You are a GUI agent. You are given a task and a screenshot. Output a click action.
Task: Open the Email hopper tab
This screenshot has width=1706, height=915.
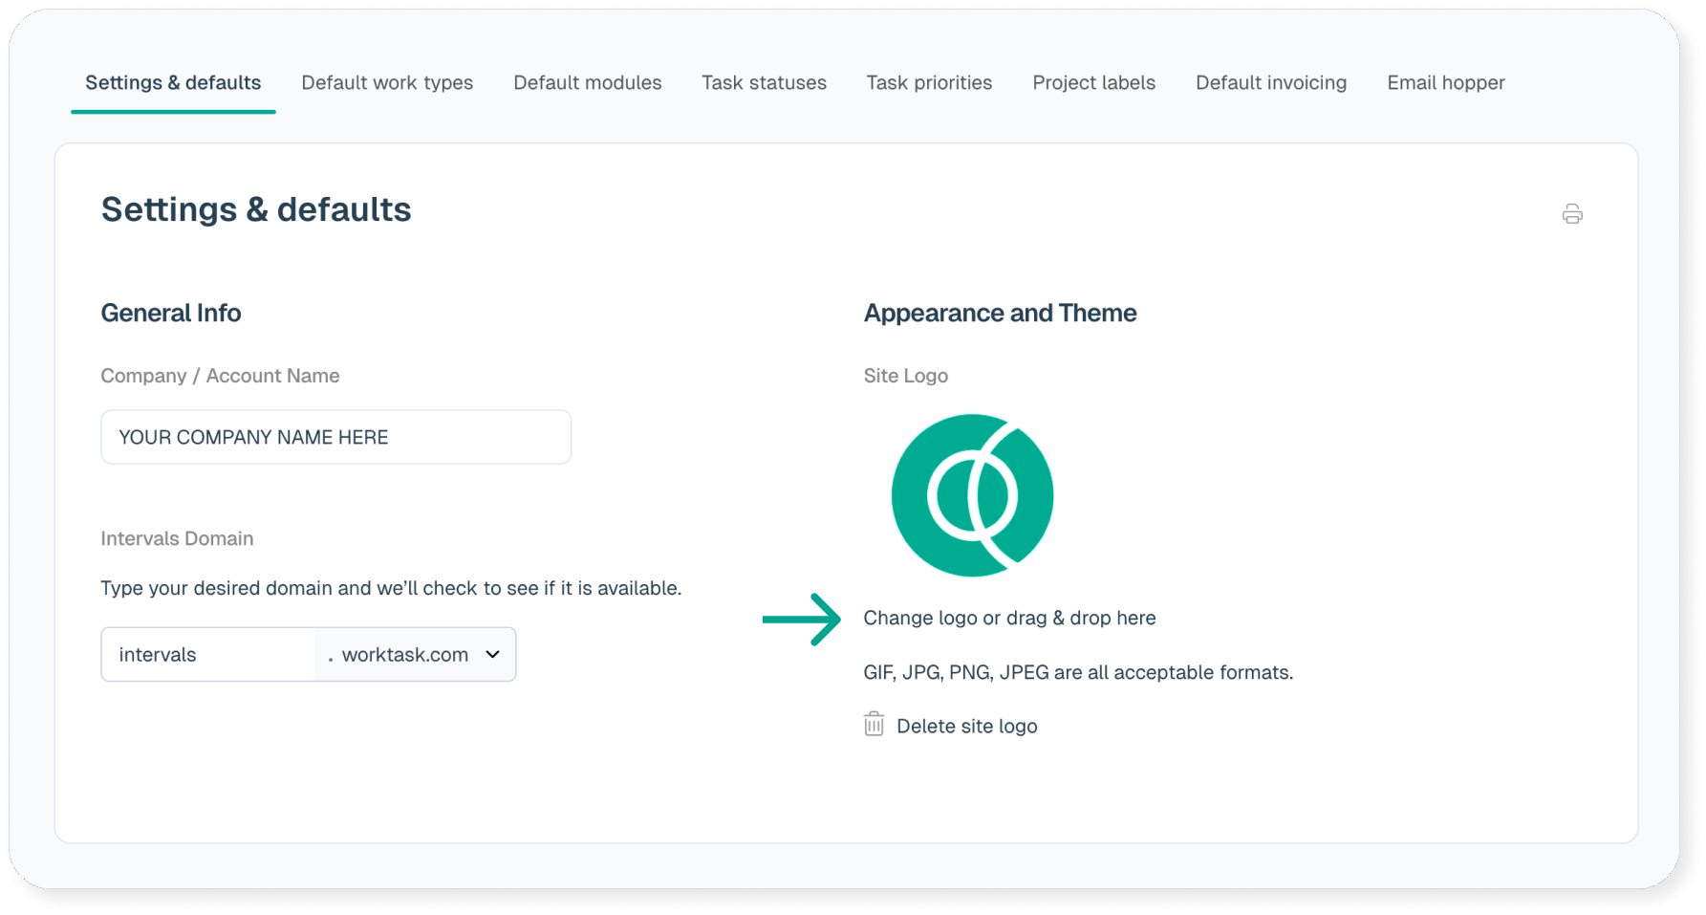click(1445, 83)
